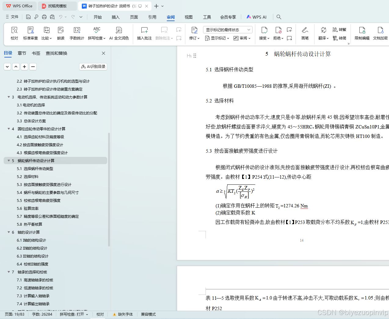The image size is (389, 319).
Task: Open AI 全文润色 polishing tool
Action: [x=119, y=33]
